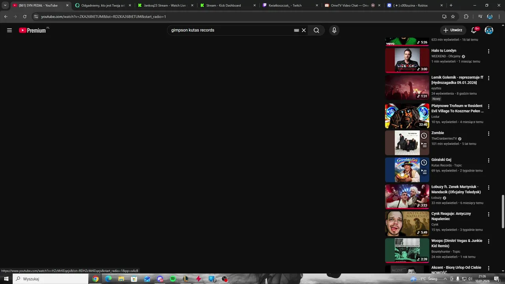The image size is (505, 284).
Task: Add Zombie to queue icon
Action: pos(424,145)
